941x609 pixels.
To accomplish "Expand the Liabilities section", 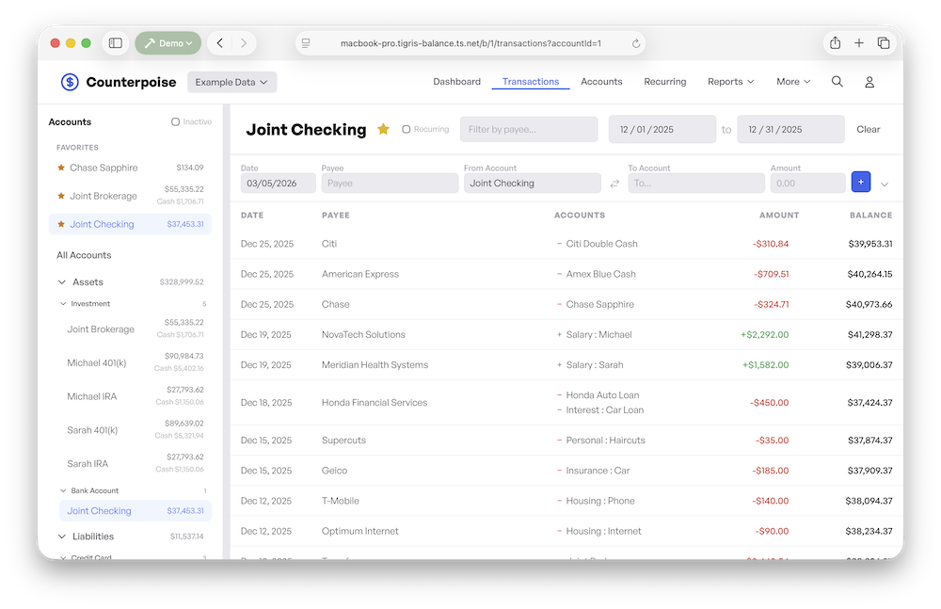I will (x=62, y=537).
